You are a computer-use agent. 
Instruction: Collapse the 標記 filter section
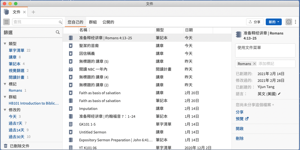point(5,84)
